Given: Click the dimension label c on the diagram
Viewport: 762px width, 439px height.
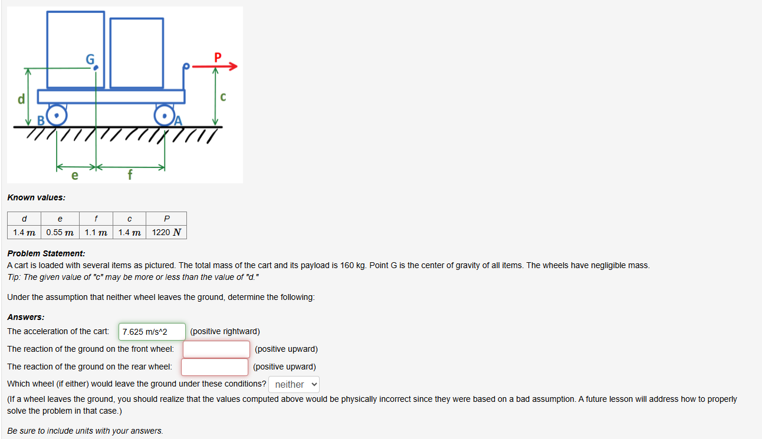Looking at the screenshot, I should [x=223, y=97].
